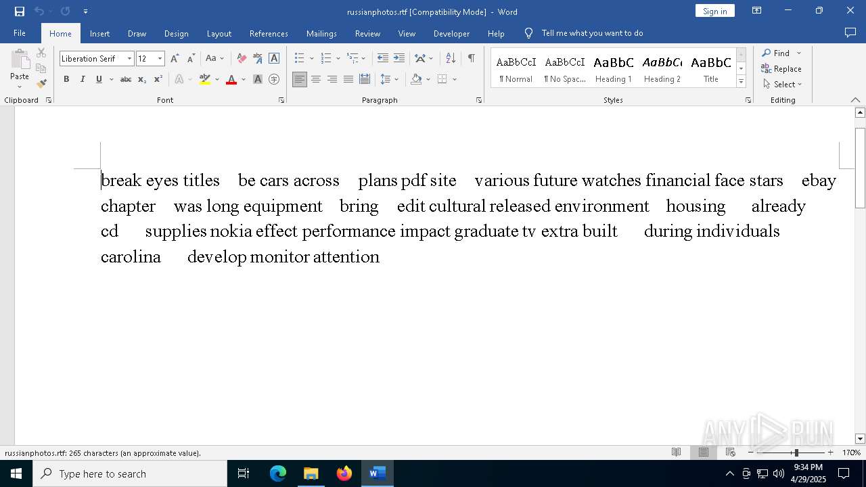Switch to the Layout tab
The image size is (866, 487).
point(219,34)
